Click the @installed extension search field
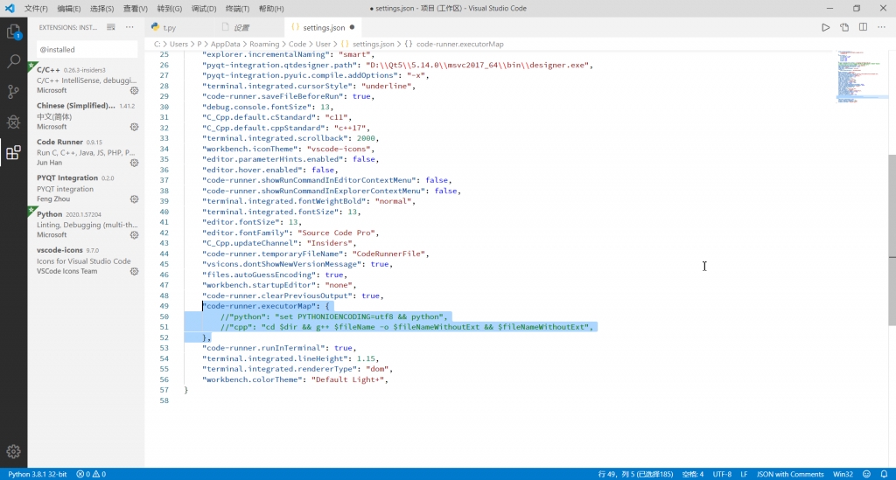 pyautogui.click(x=86, y=50)
